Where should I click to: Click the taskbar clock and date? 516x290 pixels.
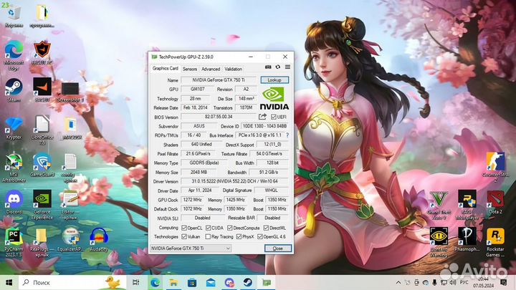click(484, 282)
